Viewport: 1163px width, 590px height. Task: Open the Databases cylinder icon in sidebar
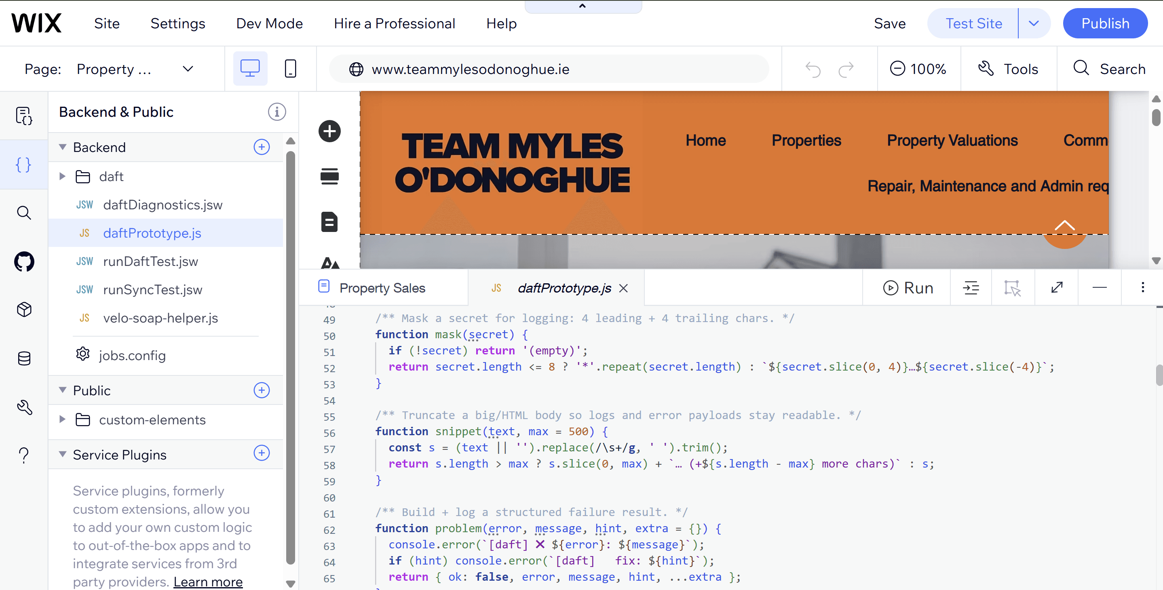point(24,358)
